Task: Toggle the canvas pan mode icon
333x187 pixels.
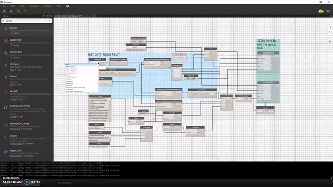Action: click(x=330, y=42)
